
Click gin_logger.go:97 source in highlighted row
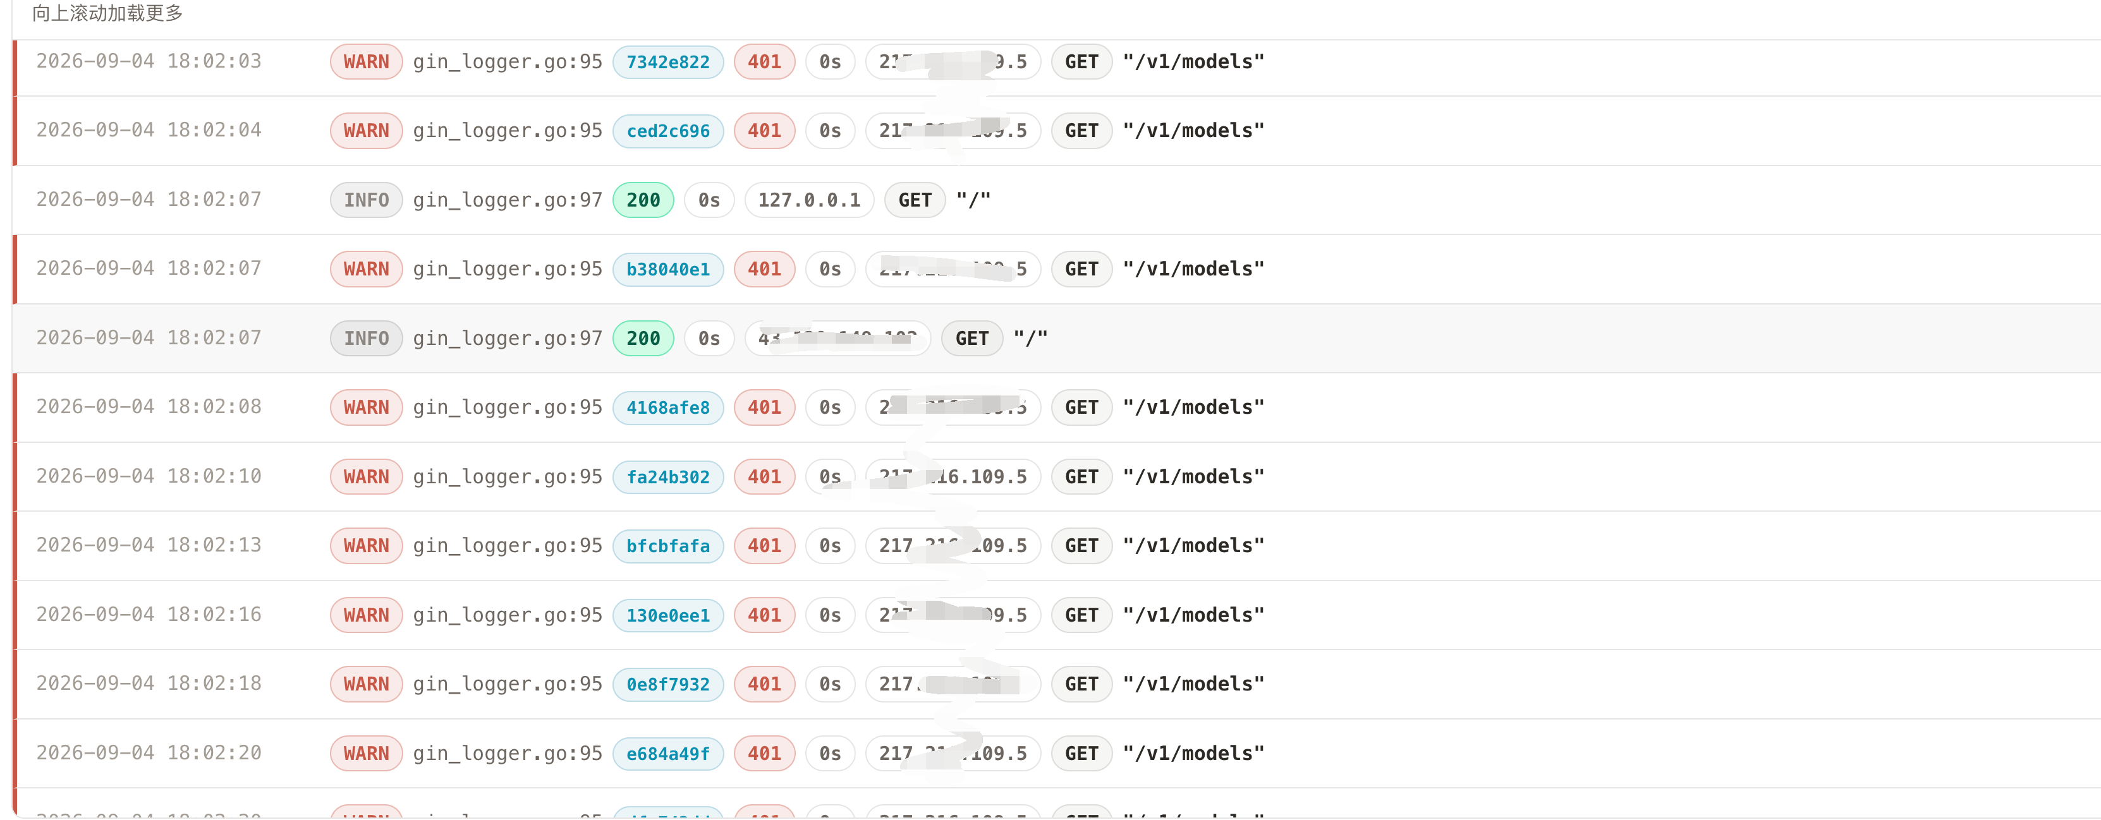[508, 338]
